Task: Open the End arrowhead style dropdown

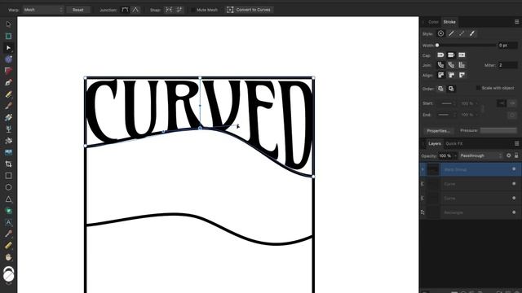Action: tap(448, 115)
